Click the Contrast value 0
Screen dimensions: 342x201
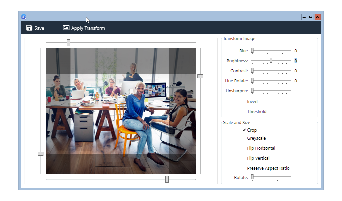coord(296,71)
